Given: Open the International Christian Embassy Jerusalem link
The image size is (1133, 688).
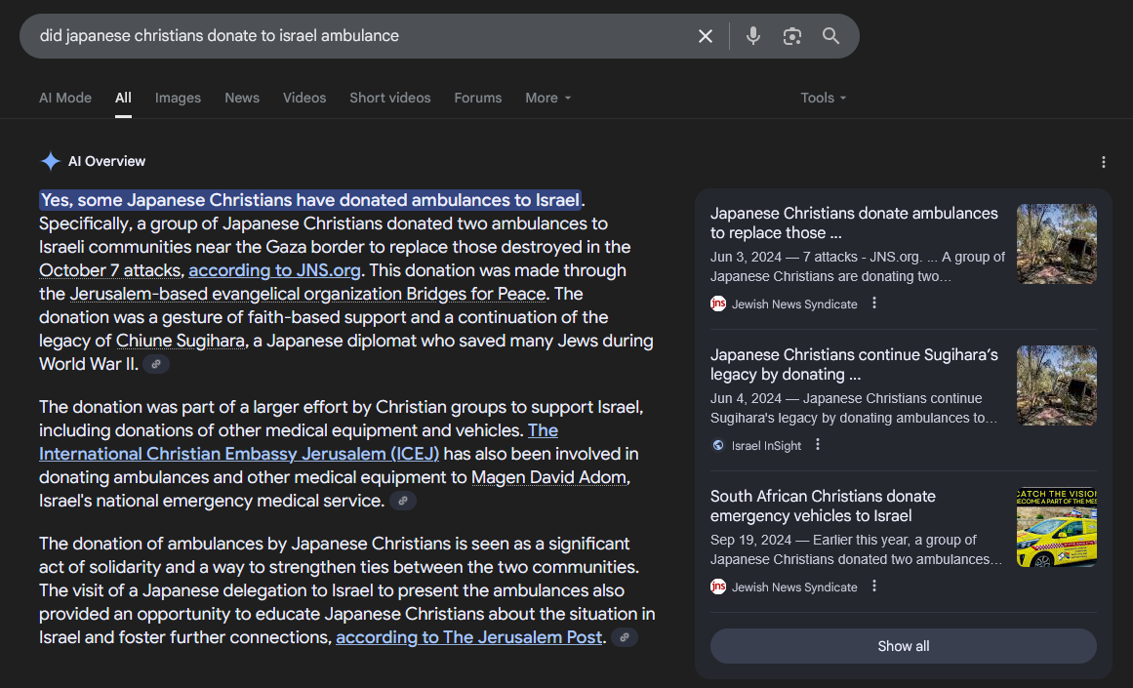Looking at the screenshot, I should [239, 454].
